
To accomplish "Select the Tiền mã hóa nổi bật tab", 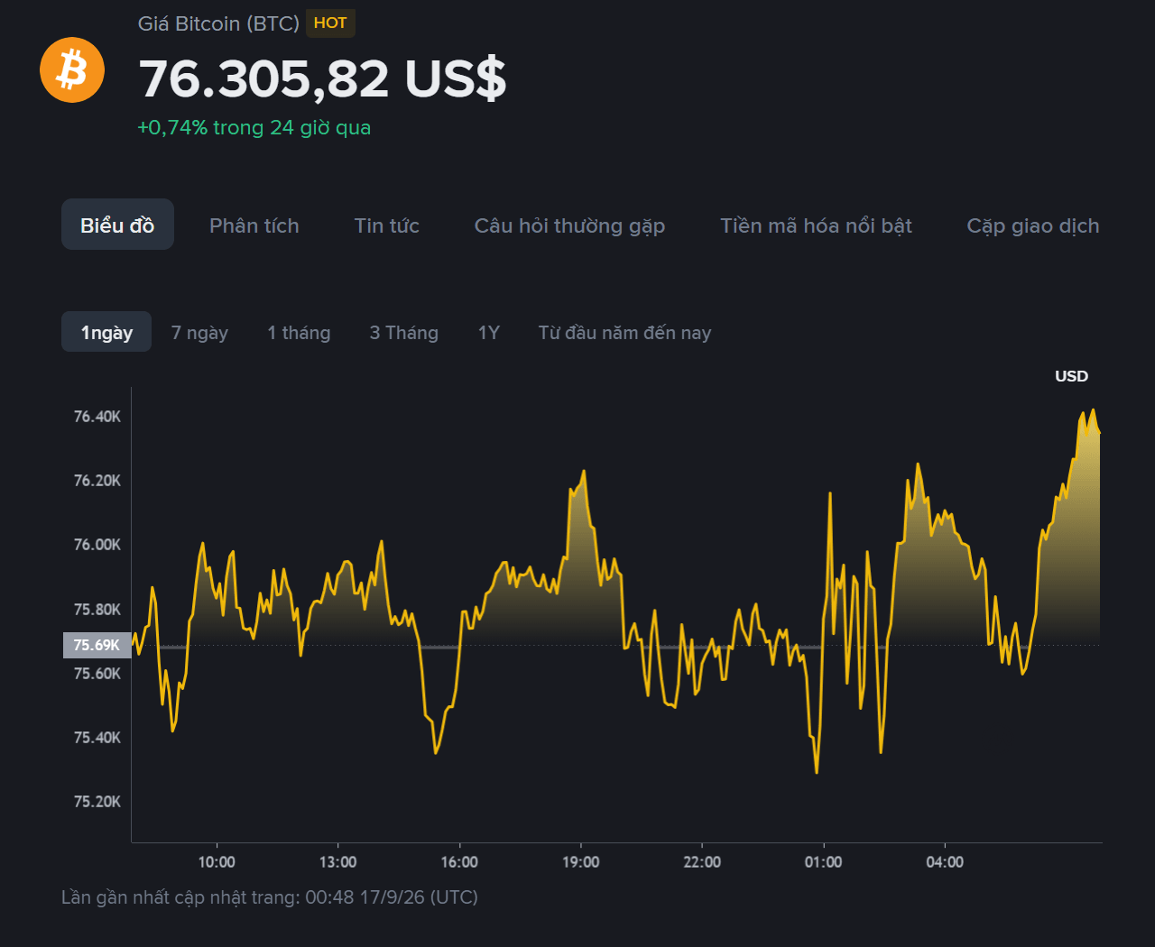I will coord(816,225).
